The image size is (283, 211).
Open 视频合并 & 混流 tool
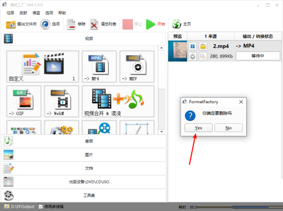(118, 101)
